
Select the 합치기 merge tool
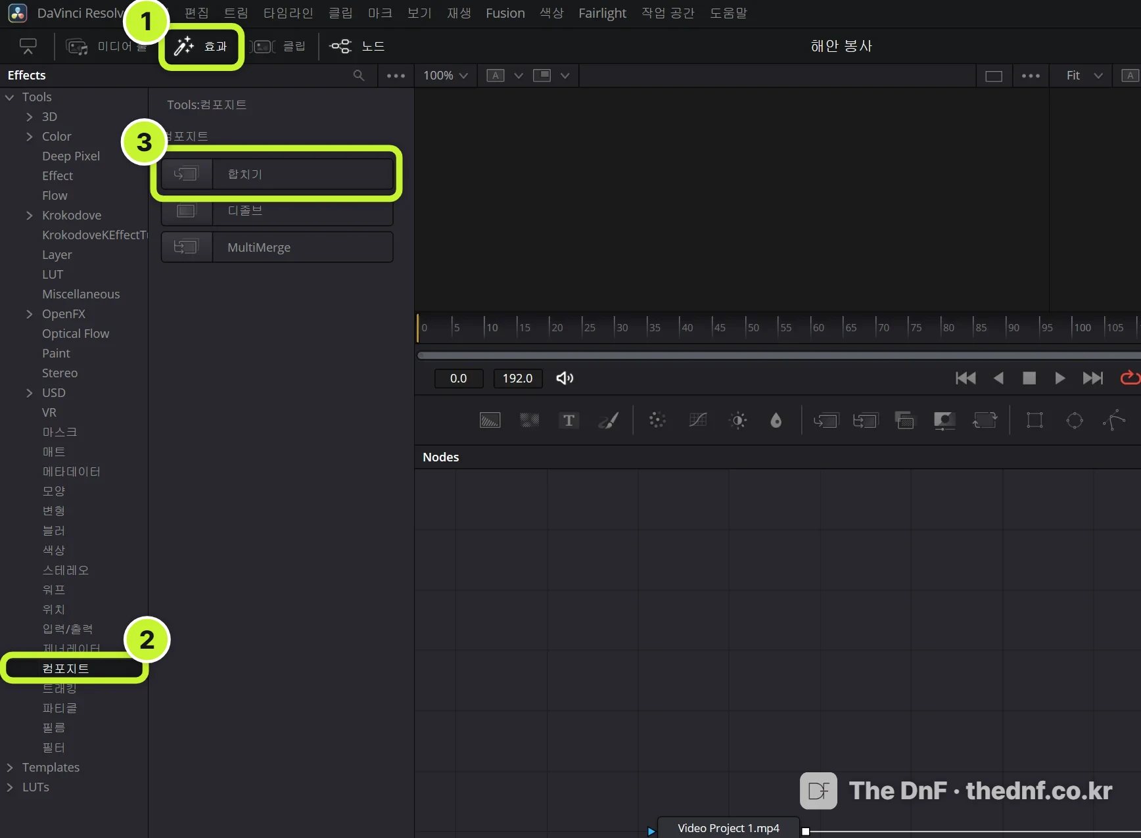(277, 174)
